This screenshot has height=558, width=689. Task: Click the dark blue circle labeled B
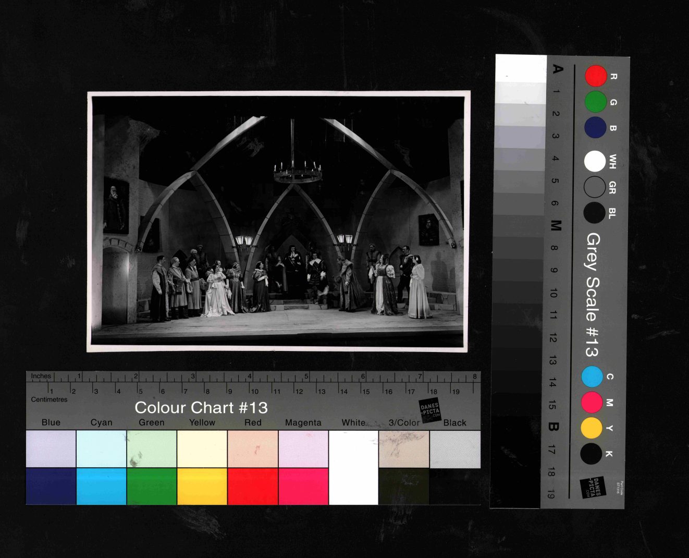[595, 128]
